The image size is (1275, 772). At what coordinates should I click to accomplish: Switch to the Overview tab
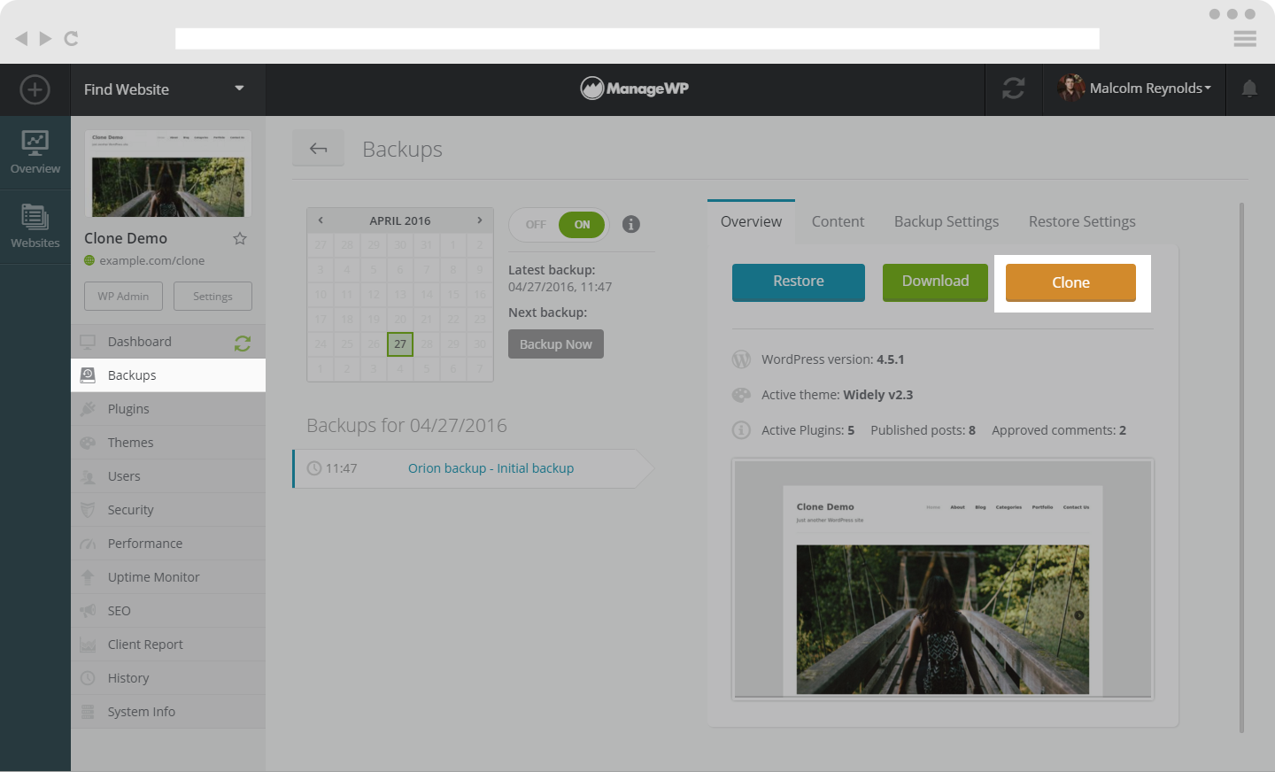[x=751, y=222]
